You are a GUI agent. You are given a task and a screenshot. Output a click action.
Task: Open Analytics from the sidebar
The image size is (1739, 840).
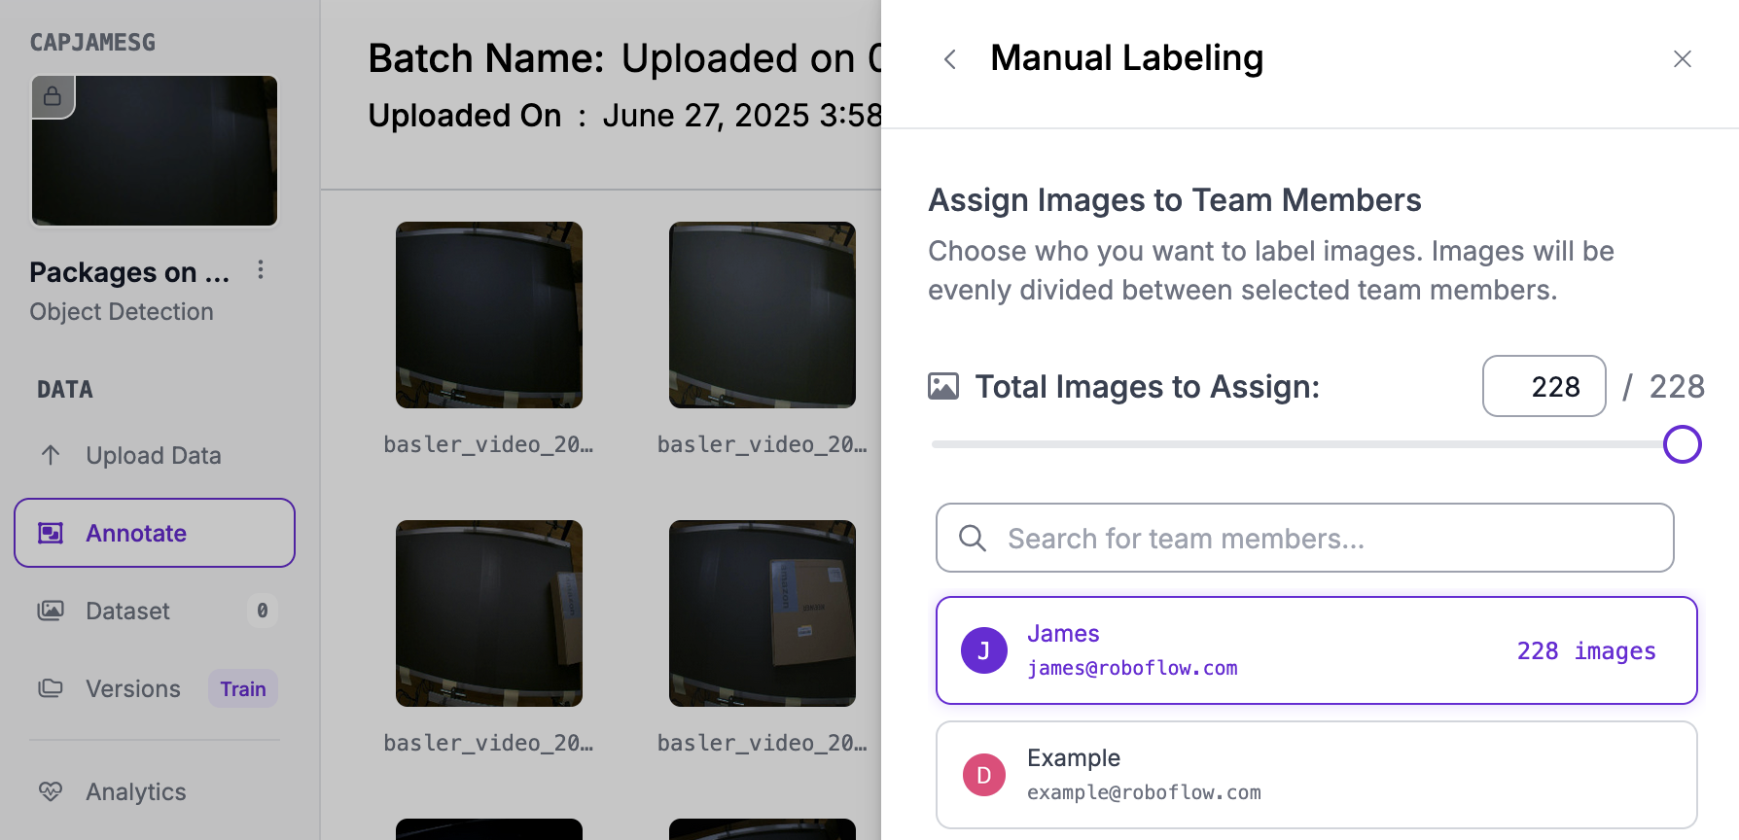[x=135, y=791]
